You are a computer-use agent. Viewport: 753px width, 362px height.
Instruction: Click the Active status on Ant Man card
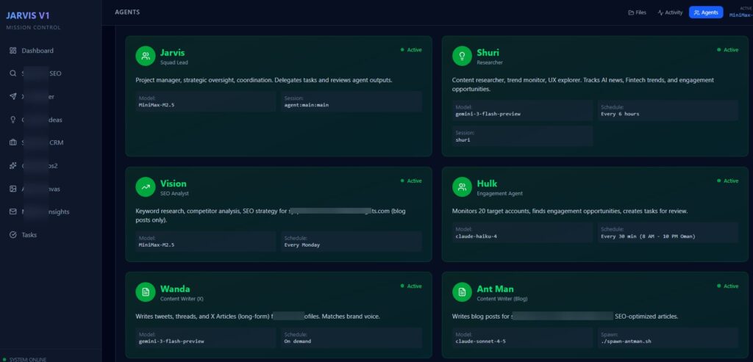click(728, 286)
